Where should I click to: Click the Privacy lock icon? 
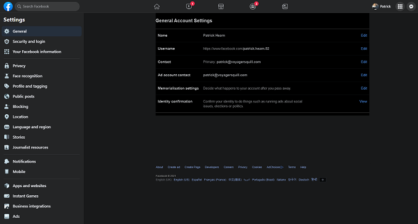point(7,66)
